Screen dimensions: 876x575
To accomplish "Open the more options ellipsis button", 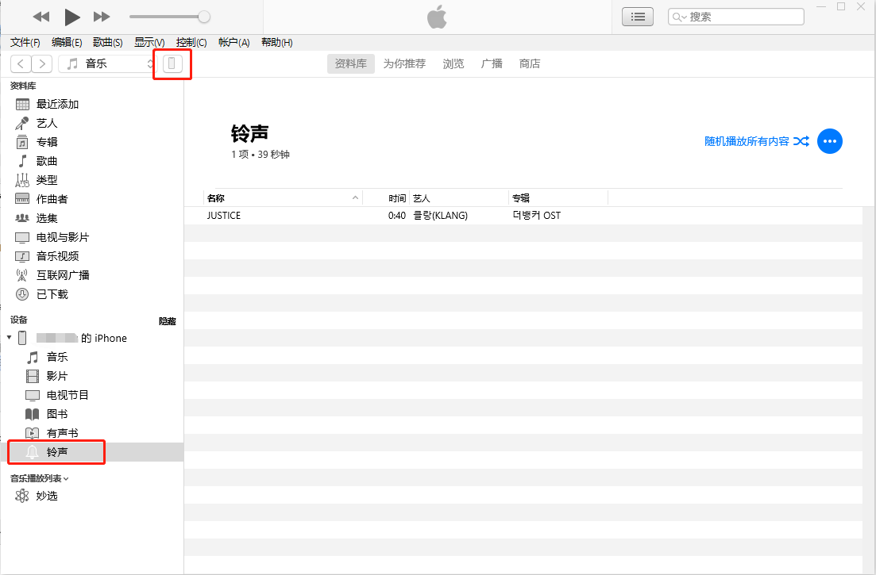I will 830,141.
